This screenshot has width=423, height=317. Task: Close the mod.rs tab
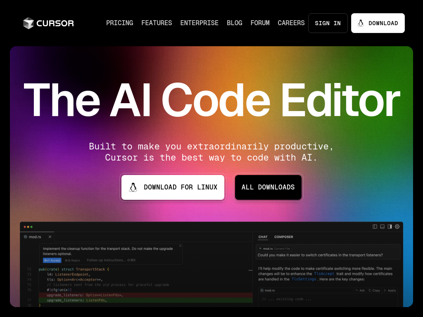coord(50,237)
